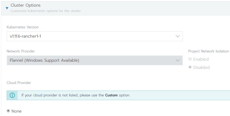Click the bold Custom option text
The image size is (230, 116).
(111, 95)
